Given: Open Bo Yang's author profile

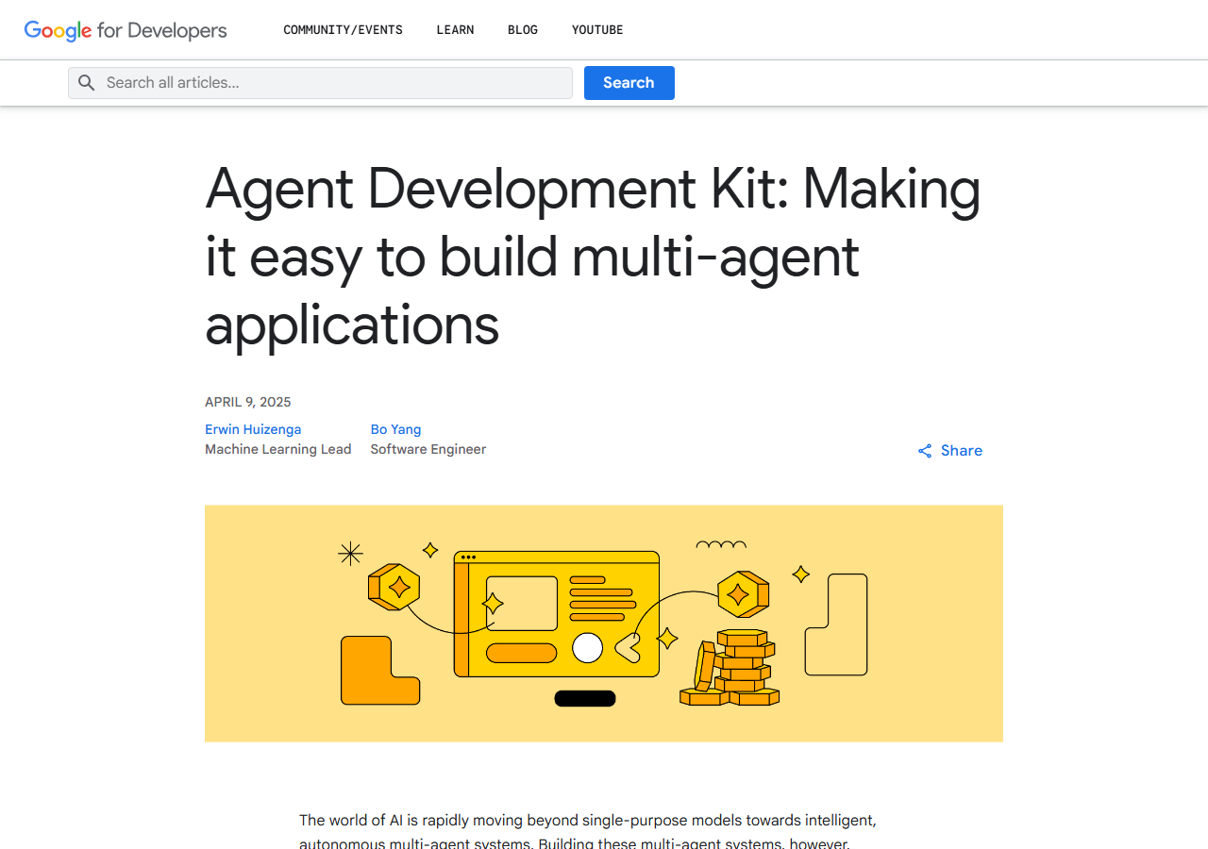Looking at the screenshot, I should [x=395, y=429].
